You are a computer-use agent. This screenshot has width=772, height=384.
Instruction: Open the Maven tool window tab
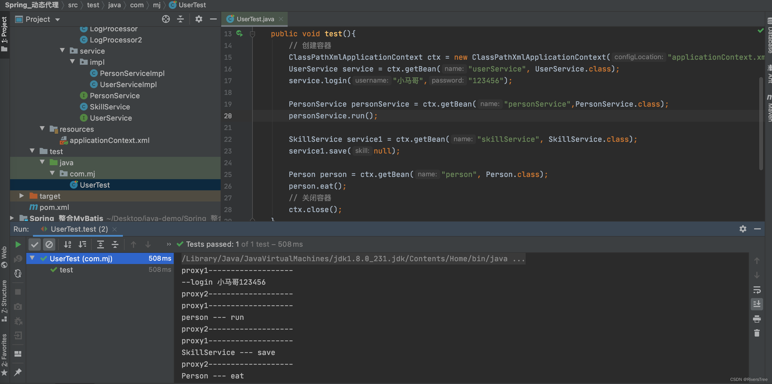[x=769, y=108]
